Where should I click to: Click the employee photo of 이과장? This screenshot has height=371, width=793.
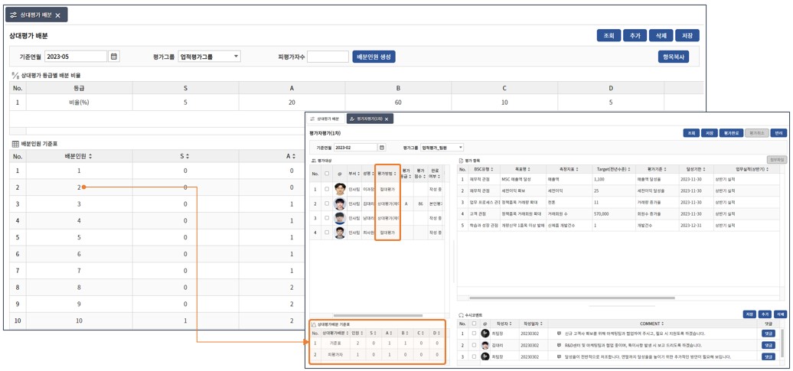click(x=340, y=189)
